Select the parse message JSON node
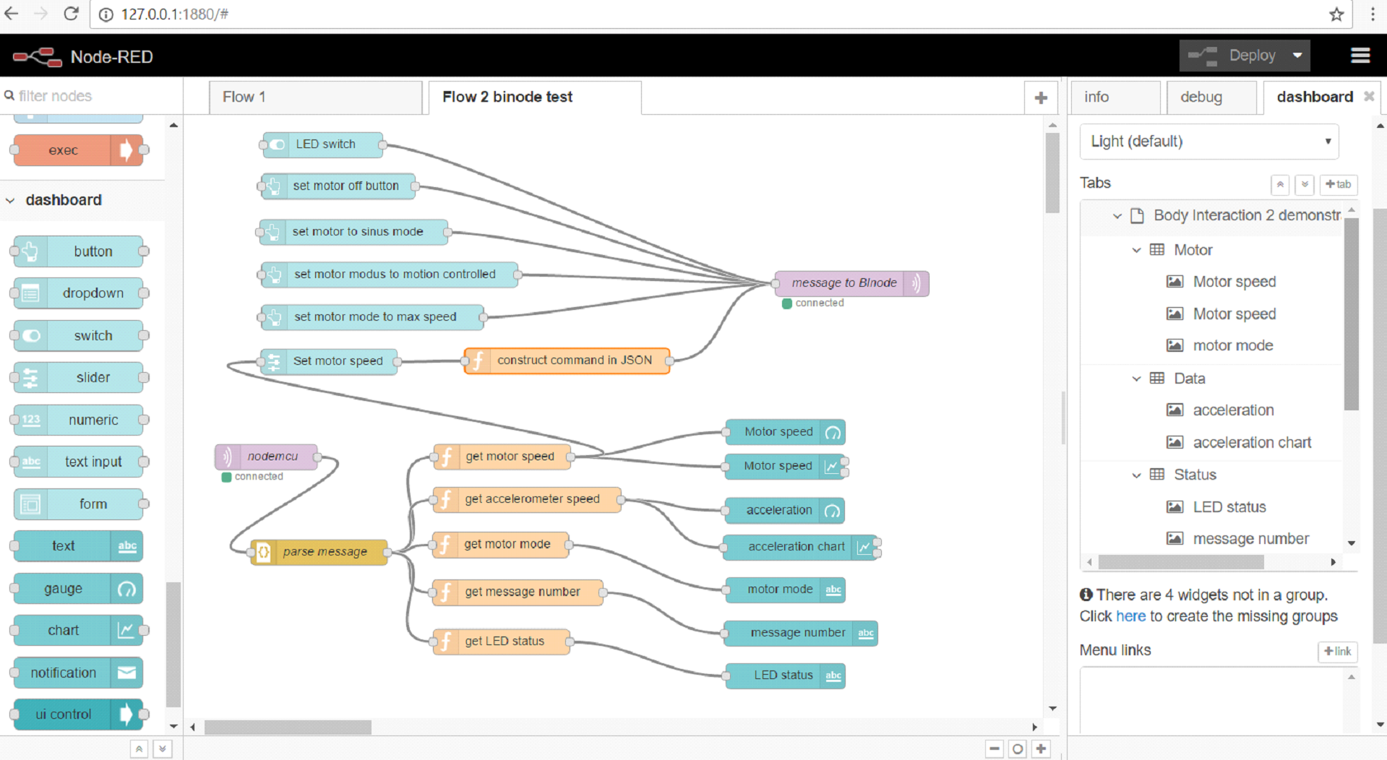Screen dimensions: 1387x760 tap(319, 552)
